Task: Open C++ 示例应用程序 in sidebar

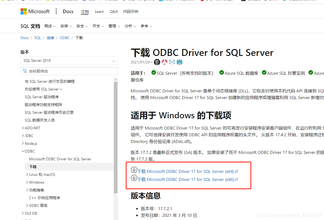Action: coord(45,198)
